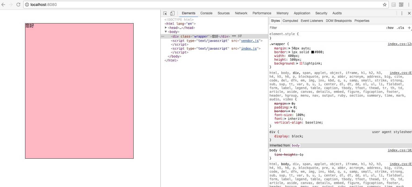Open the black #000 border color swatch
The width and height of the screenshot is (412, 187).
point(313,52)
